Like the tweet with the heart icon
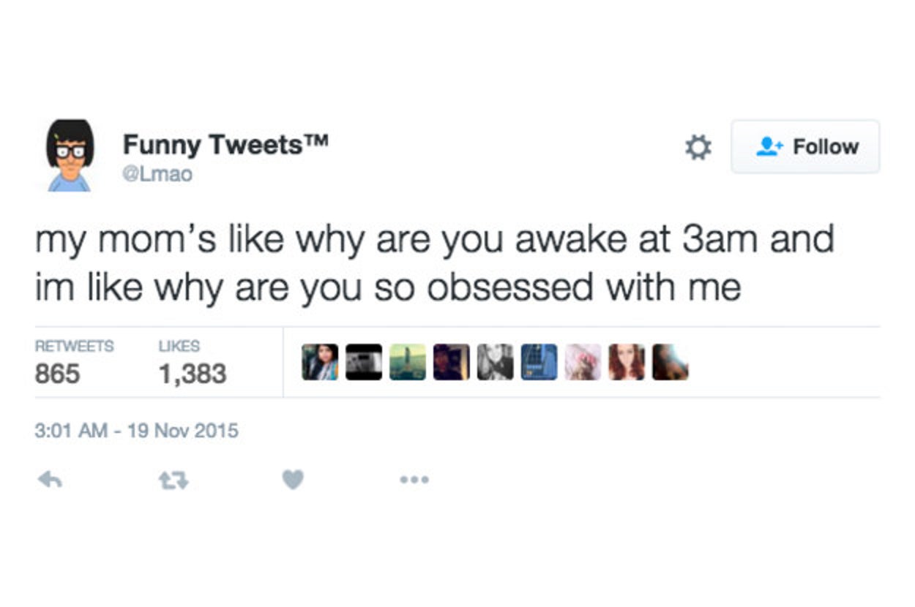Screen dimensions: 915x607 click(x=293, y=480)
